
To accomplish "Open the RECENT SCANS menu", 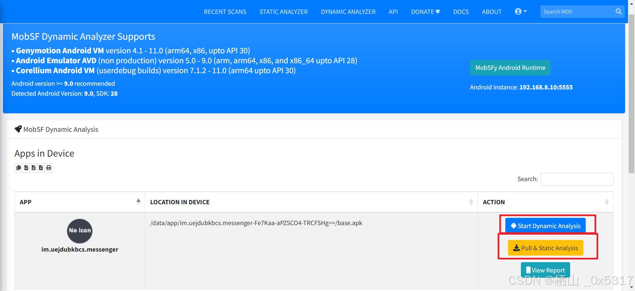I will point(225,12).
